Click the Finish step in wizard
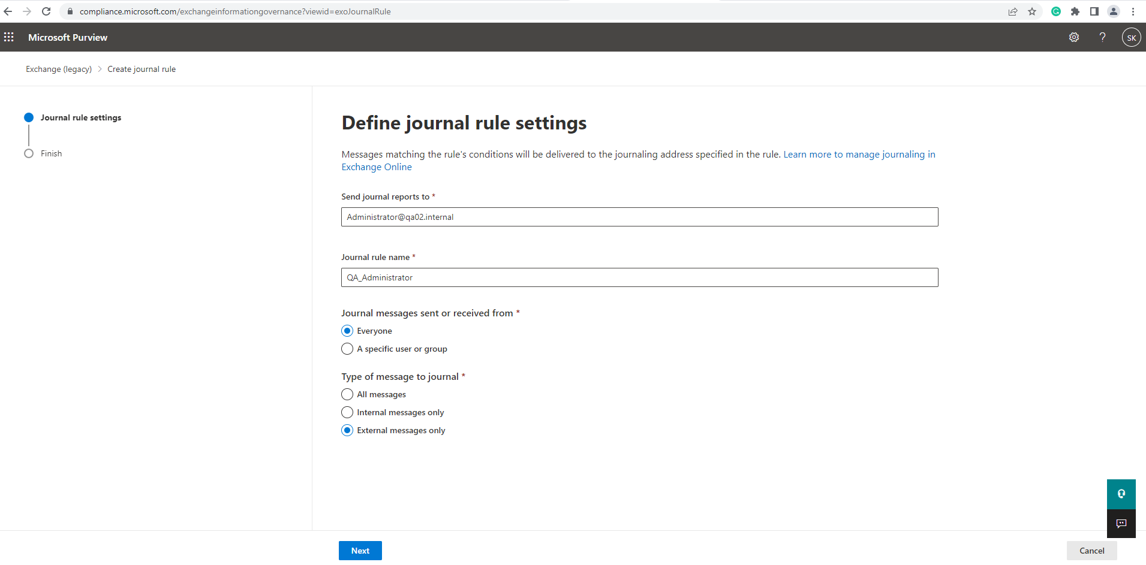 pos(51,153)
